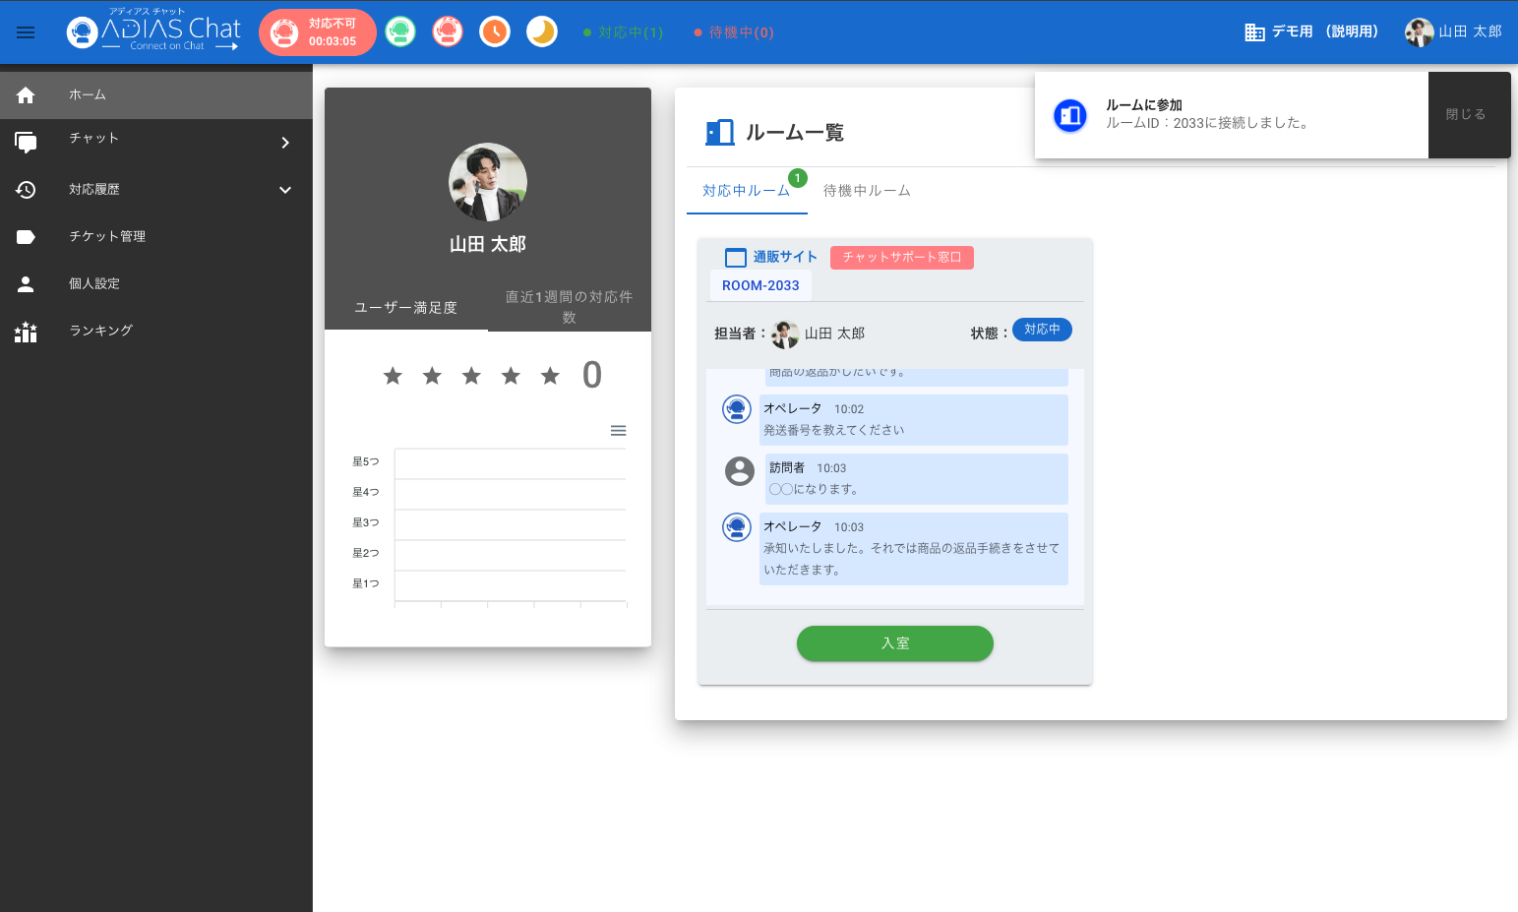Go to ランキング in the sidebar
This screenshot has height=912, width=1518.
point(100,331)
